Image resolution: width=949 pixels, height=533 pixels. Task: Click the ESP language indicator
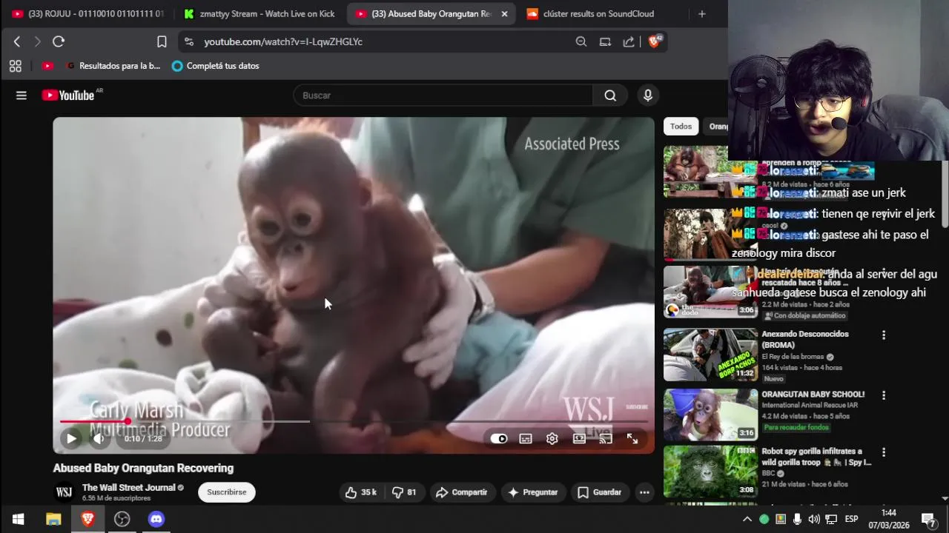pyautogui.click(x=852, y=519)
